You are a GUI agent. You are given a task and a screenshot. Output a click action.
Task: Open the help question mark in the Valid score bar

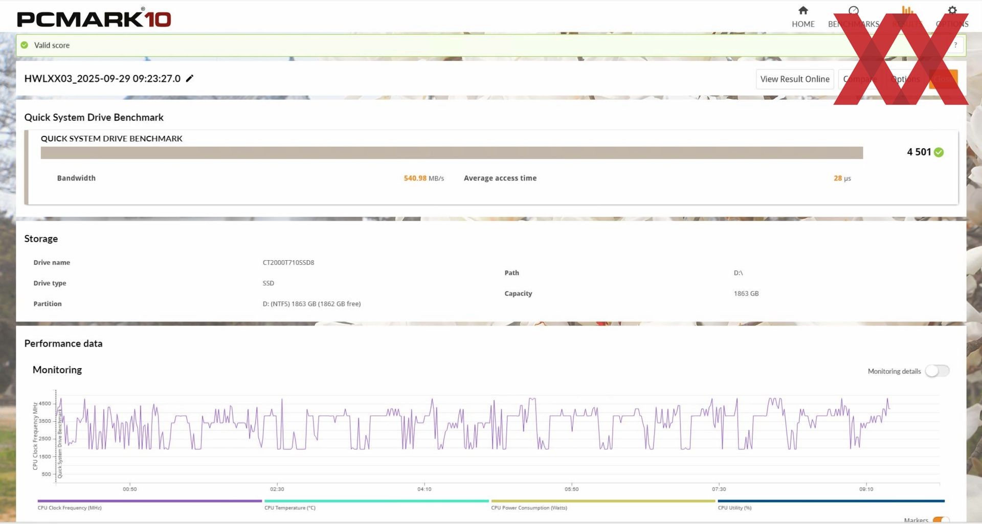point(955,45)
